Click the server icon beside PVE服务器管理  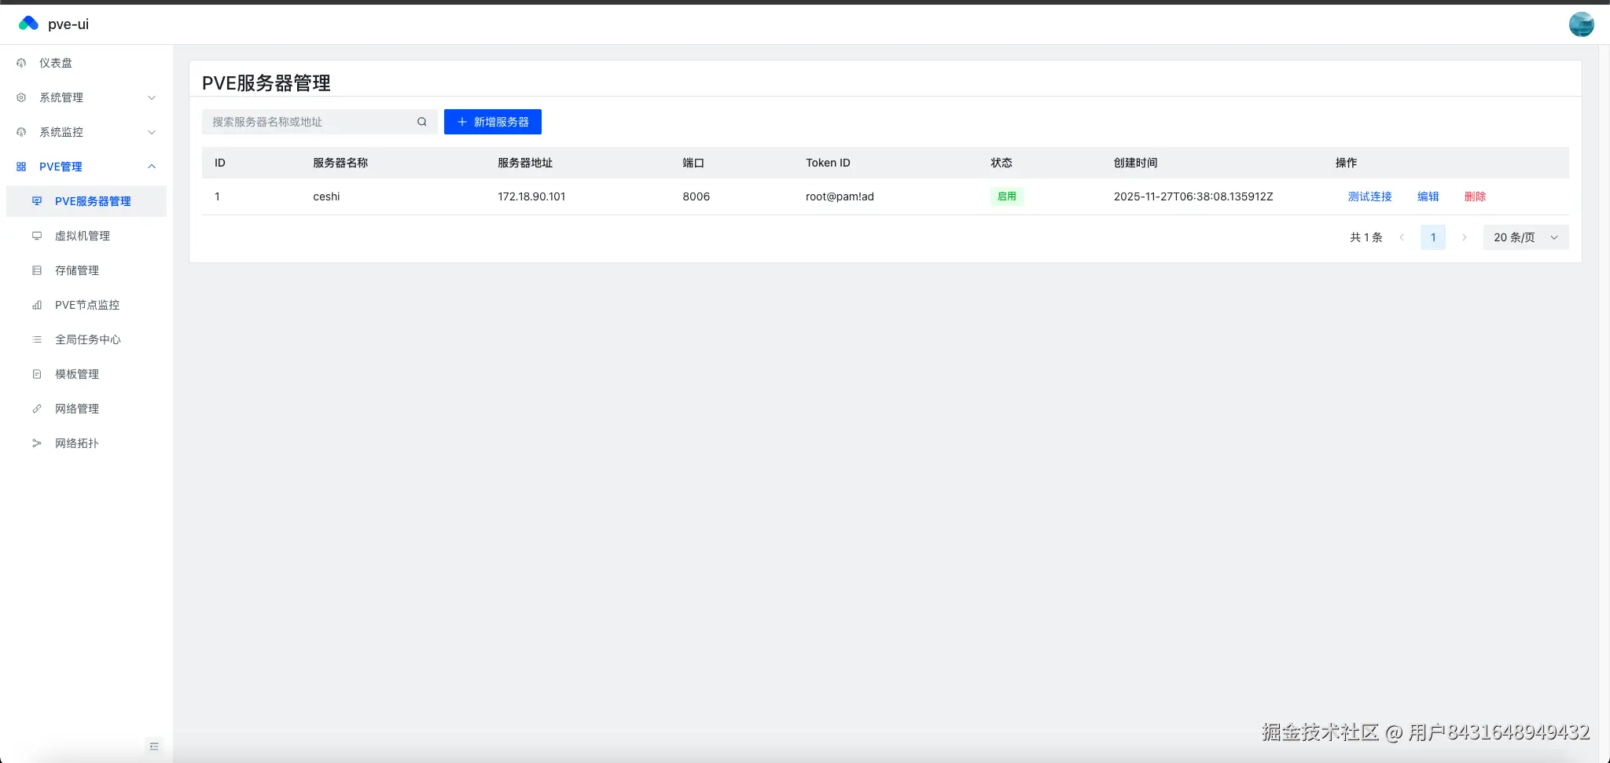tap(37, 201)
